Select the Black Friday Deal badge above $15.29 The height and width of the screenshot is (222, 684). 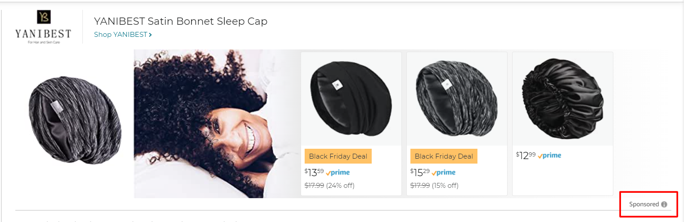pyautogui.click(x=444, y=156)
